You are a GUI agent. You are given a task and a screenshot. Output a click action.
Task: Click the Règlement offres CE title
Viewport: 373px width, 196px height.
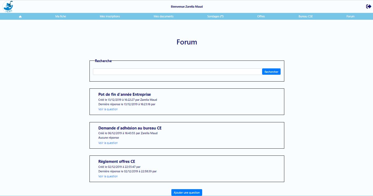coord(117,162)
